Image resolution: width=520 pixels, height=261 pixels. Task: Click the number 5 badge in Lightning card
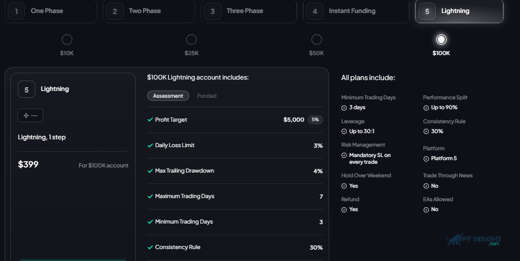(x=27, y=89)
